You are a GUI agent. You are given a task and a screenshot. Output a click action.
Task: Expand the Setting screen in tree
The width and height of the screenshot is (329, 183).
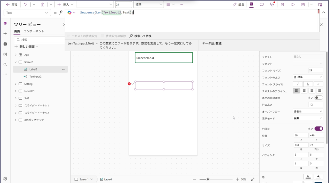click(15, 84)
